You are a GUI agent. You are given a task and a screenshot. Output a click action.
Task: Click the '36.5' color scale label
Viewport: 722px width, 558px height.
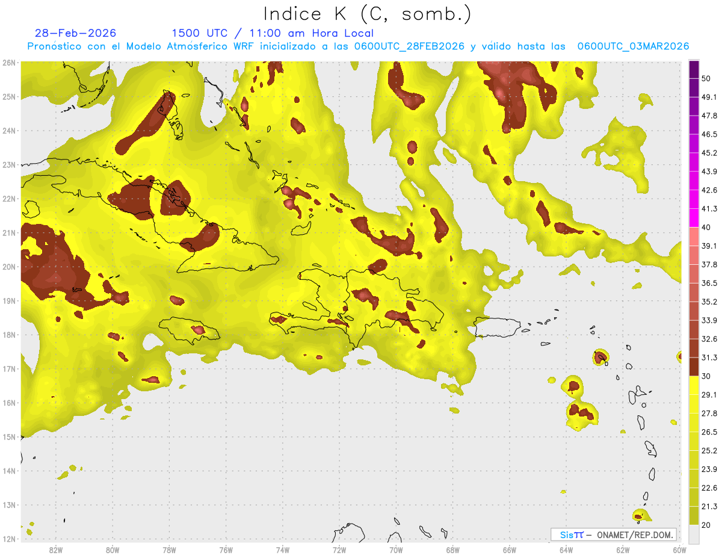[x=709, y=283]
